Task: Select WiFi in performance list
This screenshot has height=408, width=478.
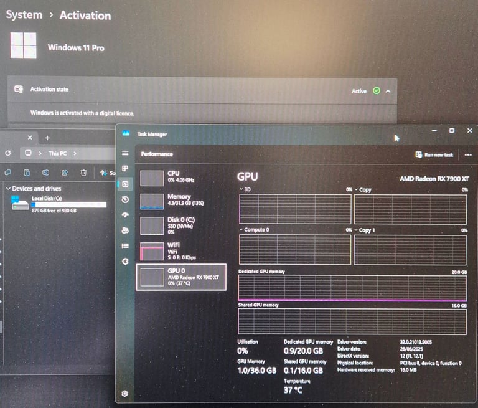Action: pyautogui.click(x=181, y=251)
